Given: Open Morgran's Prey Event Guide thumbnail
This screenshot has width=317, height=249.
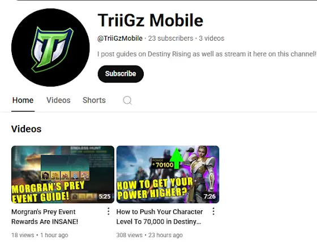Looking at the screenshot, I should click(63, 174).
